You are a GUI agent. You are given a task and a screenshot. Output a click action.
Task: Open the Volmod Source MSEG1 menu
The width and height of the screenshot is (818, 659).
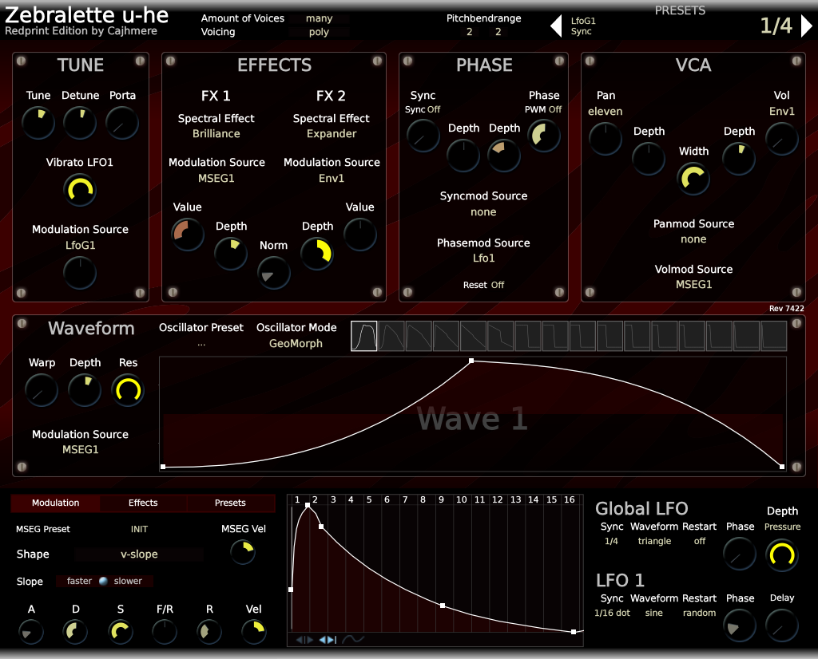694,285
